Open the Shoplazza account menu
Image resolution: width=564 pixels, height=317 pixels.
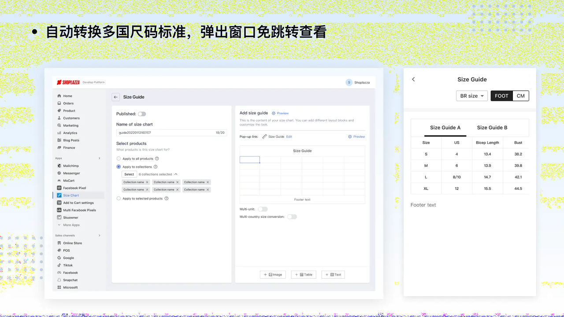click(358, 82)
